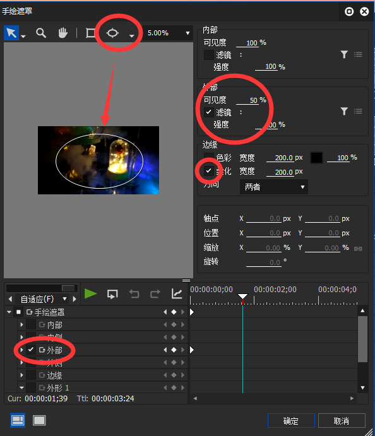Edit outer 可见度 50% value

[247, 100]
